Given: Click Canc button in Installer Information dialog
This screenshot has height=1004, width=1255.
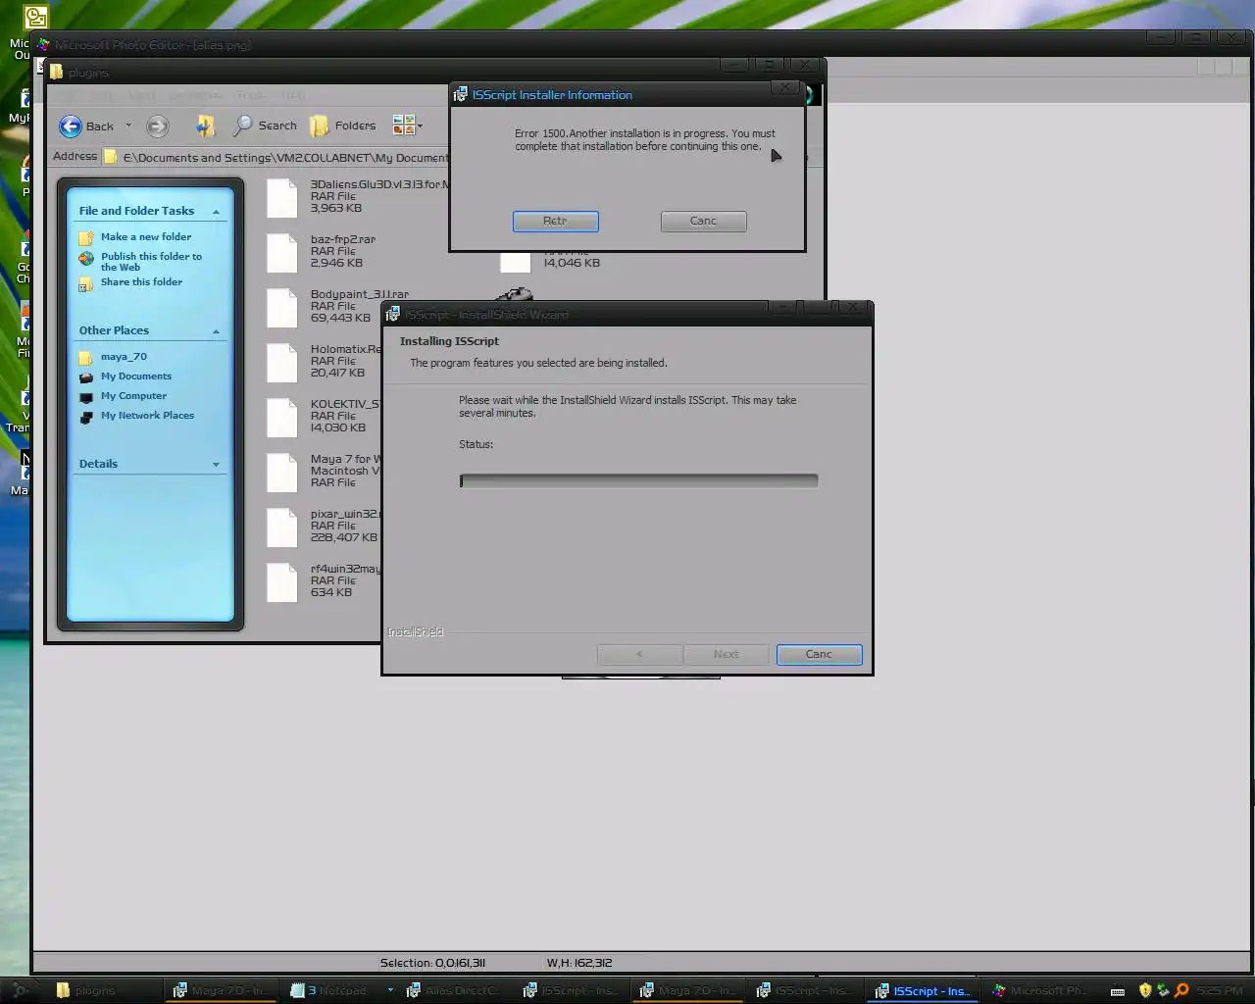Looking at the screenshot, I should point(703,222).
